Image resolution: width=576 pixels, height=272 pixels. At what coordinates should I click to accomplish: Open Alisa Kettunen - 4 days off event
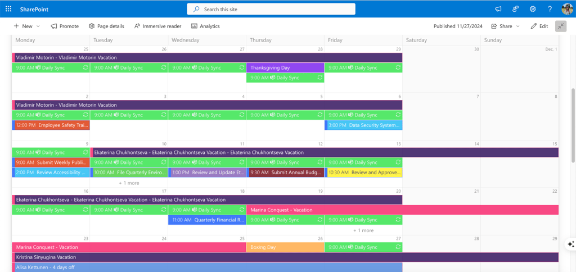207,268
